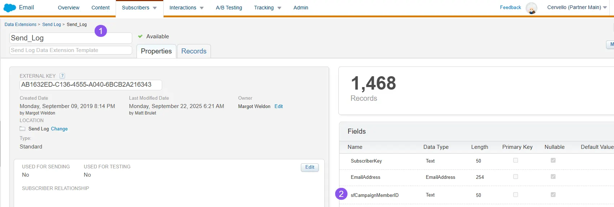Toggle SubscriberKey Primary Key checkbox

tap(515, 160)
